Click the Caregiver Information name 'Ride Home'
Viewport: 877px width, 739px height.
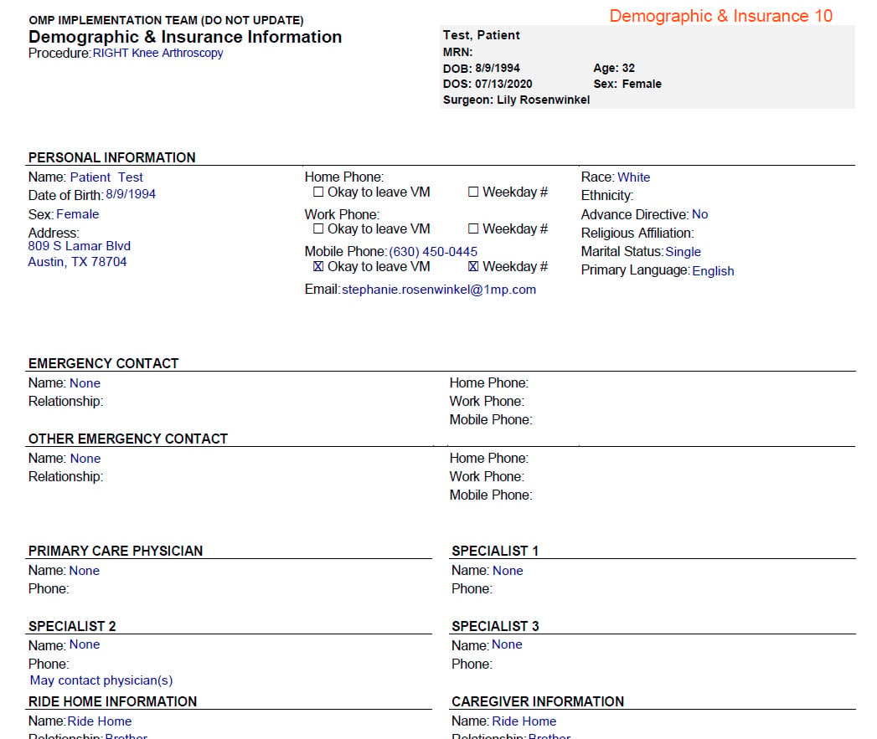coord(524,721)
